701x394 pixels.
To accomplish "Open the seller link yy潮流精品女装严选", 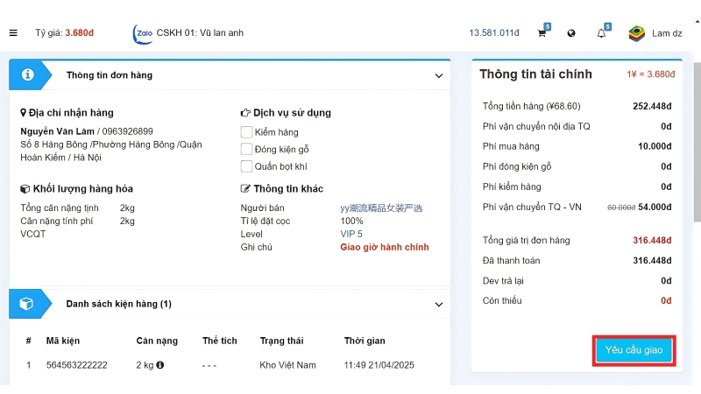I will pyautogui.click(x=381, y=208).
